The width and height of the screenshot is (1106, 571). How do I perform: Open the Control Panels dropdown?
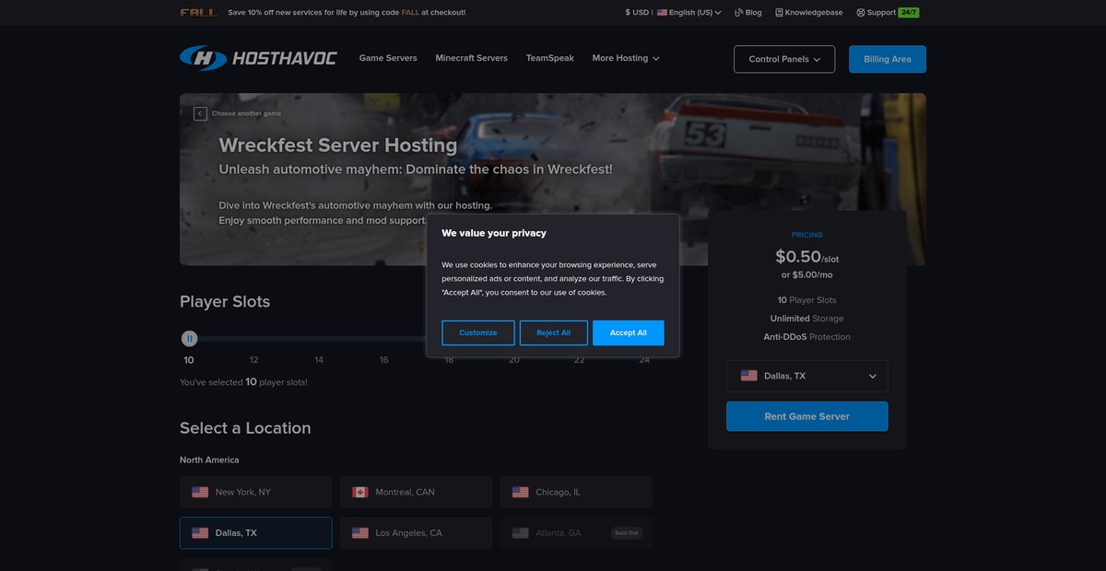pos(784,59)
